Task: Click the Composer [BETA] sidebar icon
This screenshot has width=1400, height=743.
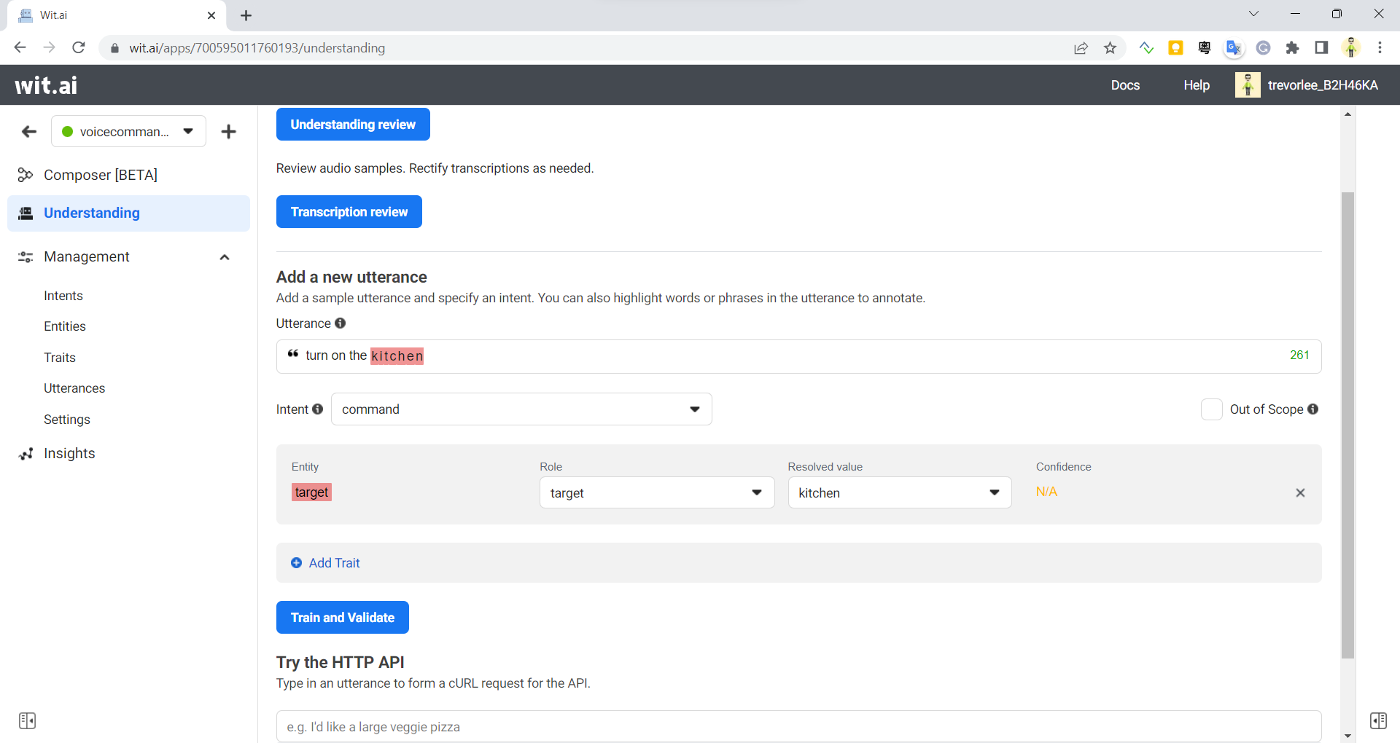Action: click(26, 174)
